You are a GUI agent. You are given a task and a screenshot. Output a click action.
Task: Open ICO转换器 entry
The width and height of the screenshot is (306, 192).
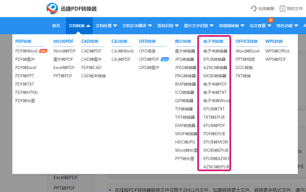coord(184,93)
